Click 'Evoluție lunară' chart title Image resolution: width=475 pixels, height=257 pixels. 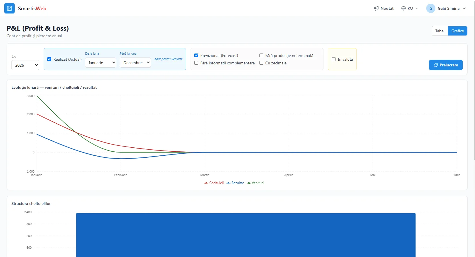tap(54, 87)
